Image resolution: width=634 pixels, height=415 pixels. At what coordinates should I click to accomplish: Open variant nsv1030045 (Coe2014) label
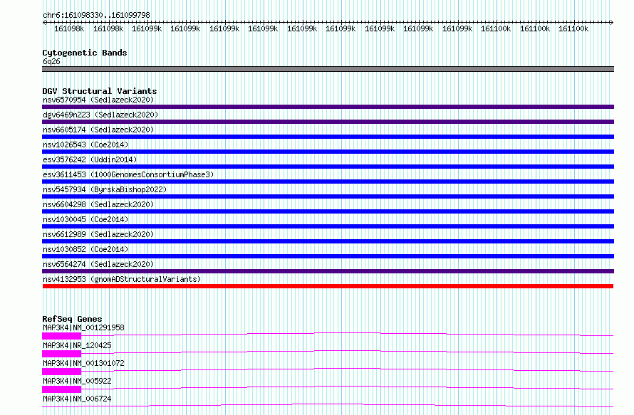click(85, 219)
